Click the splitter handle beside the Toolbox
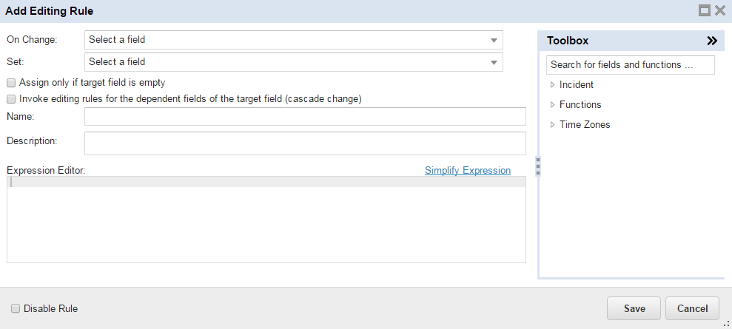 pos(538,166)
